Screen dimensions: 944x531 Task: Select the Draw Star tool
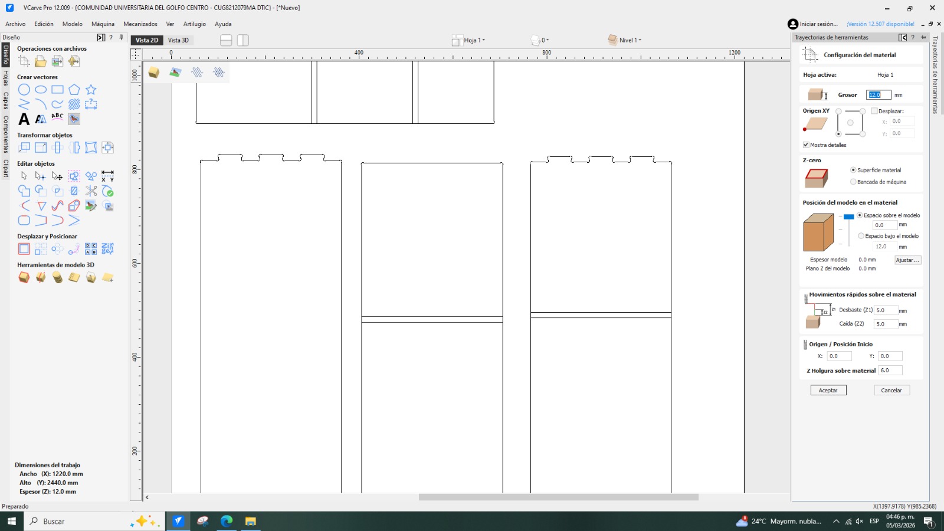coord(91,90)
